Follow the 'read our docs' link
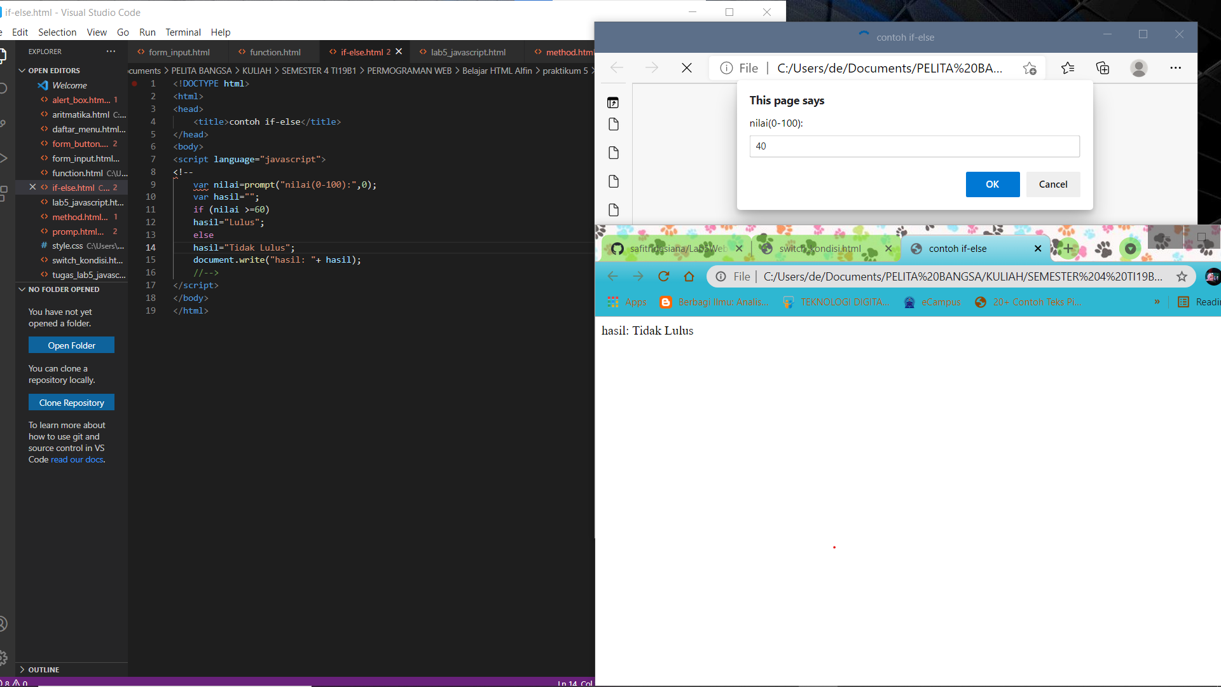This screenshot has width=1221, height=687. tap(77, 459)
